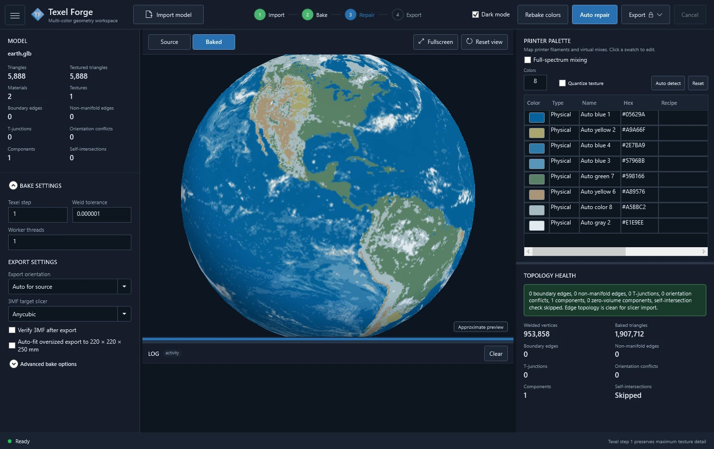Image resolution: width=714 pixels, height=449 pixels.
Task: Click the Worker threads input field
Action: click(x=70, y=242)
